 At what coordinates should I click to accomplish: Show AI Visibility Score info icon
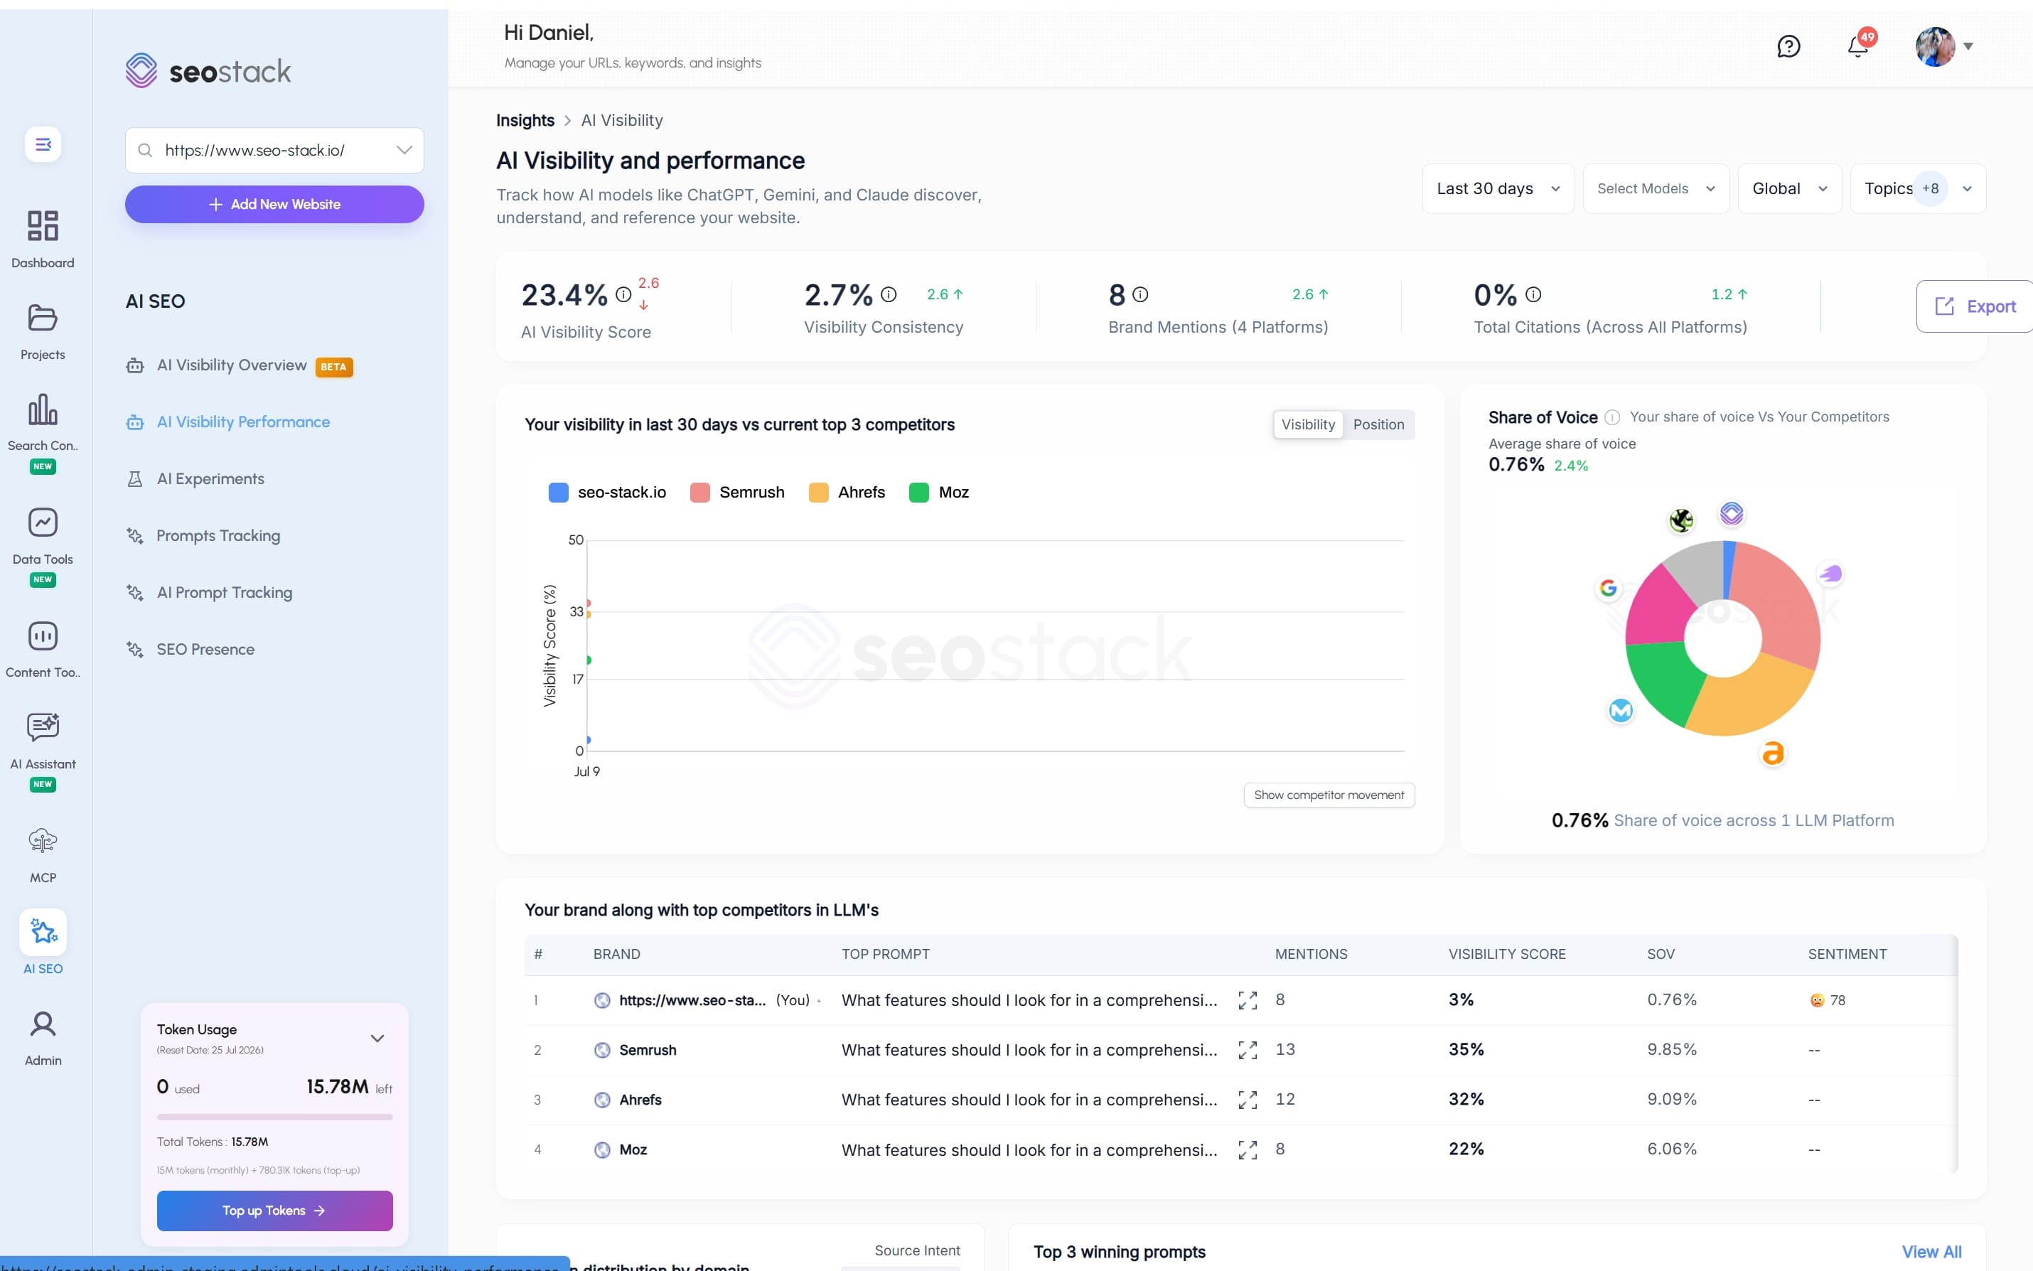(x=623, y=294)
